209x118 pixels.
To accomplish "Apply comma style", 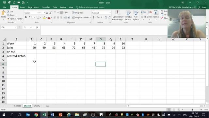I will (102, 17).
